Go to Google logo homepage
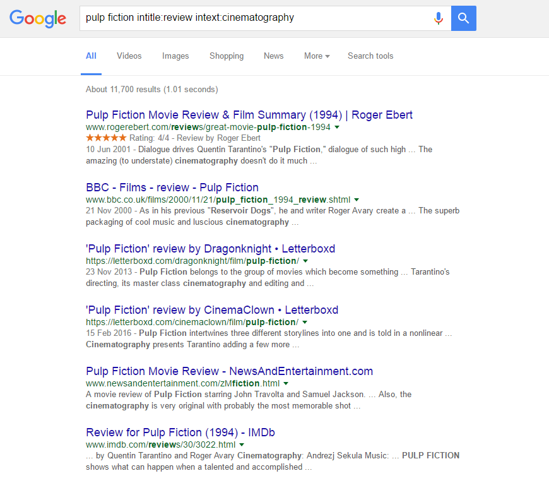549x483 pixels. [x=38, y=18]
